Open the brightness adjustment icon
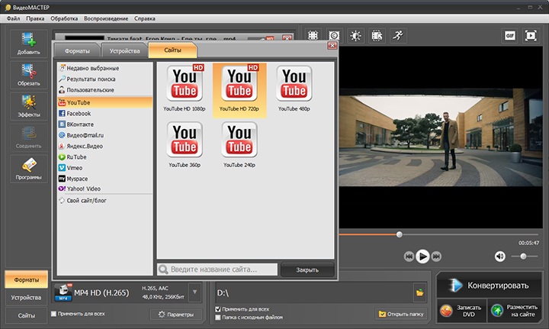 (x=356, y=35)
